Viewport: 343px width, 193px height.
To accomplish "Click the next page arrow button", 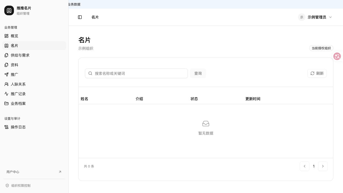I will coord(323,166).
